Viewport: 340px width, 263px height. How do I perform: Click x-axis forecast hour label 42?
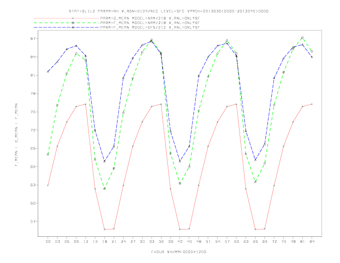coord(180,242)
